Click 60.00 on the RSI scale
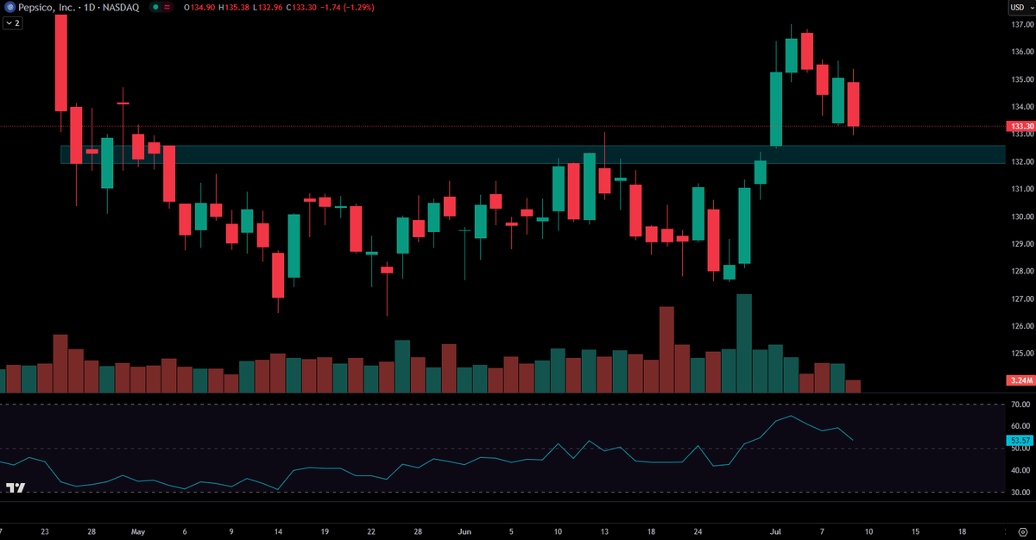The width and height of the screenshot is (1036, 540). pos(1022,426)
